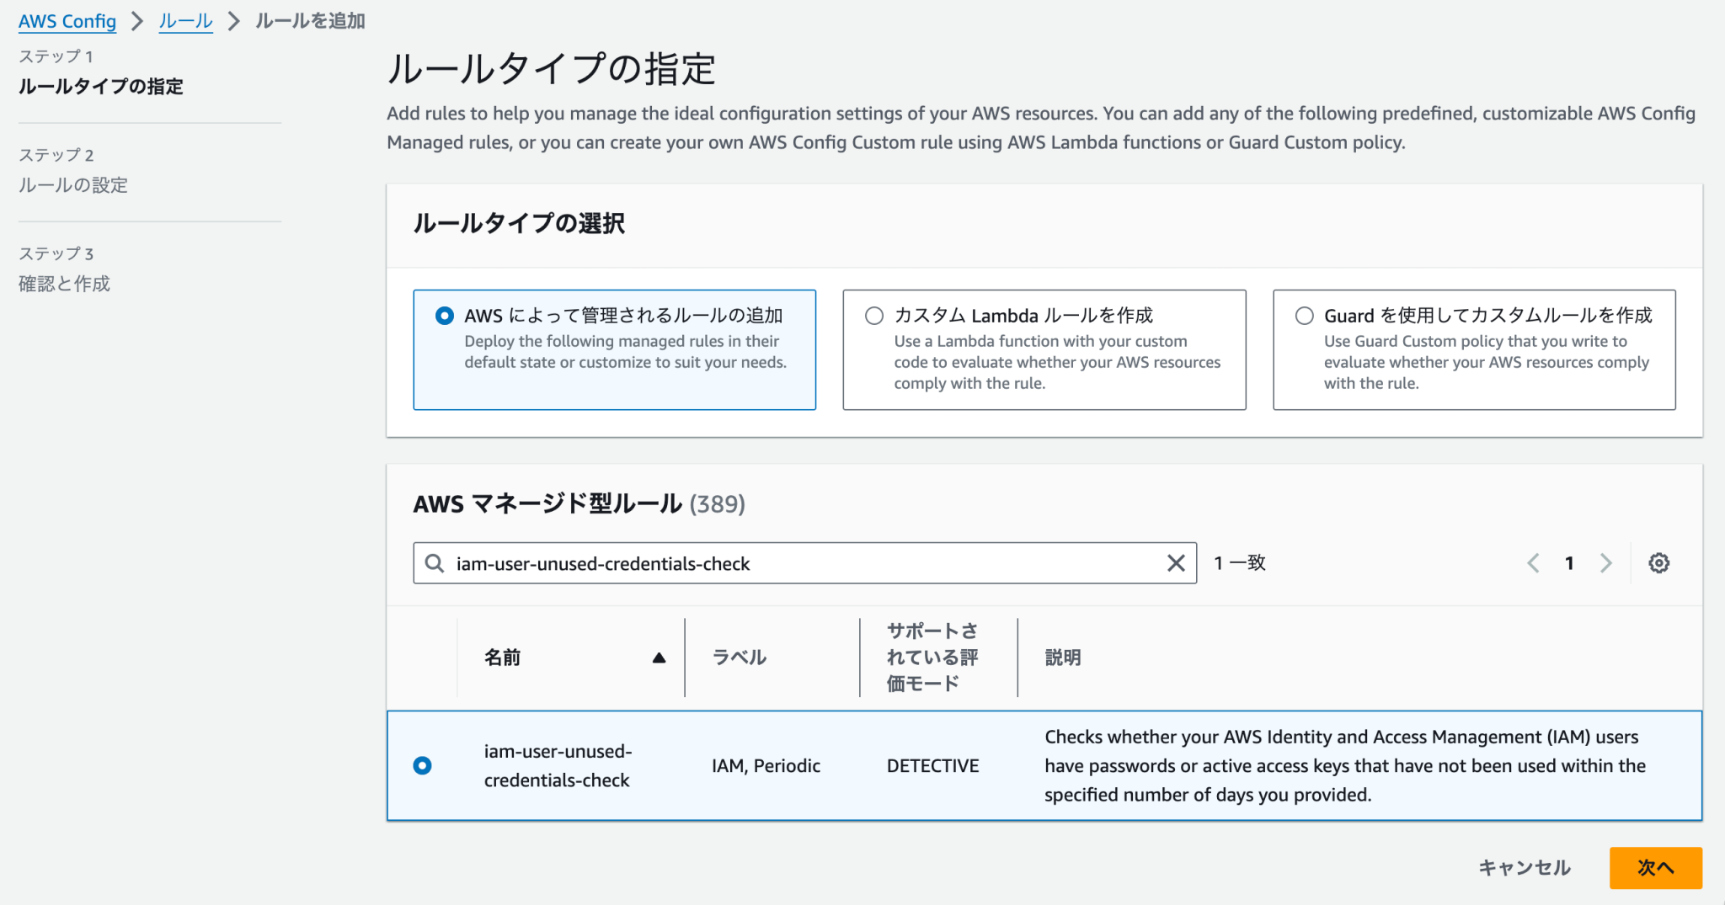
Task: Click the search magnifier icon
Action: [435, 563]
